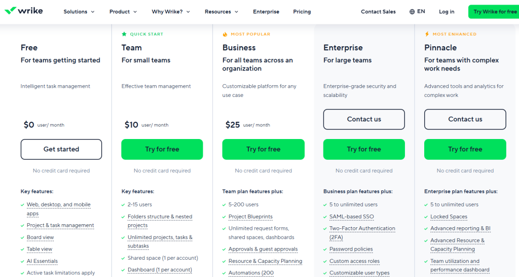Screen dimensions: 519x277
Task: Click the checkmark beside Locked Spaces
Action: point(426,217)
